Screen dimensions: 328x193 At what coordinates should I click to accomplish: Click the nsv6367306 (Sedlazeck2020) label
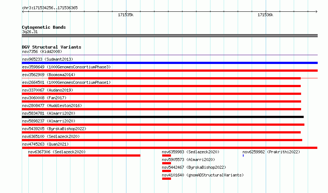tap(57, 152)
